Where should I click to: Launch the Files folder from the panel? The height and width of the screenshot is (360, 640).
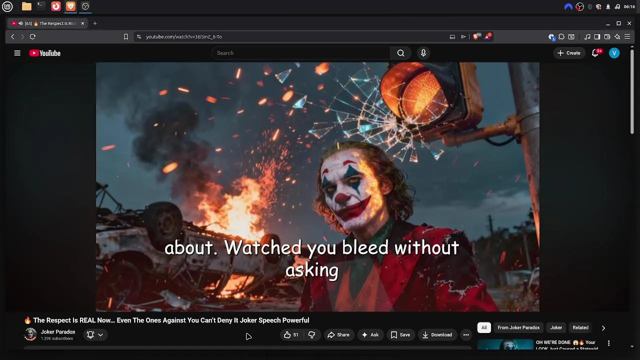(x=26, y=6)
